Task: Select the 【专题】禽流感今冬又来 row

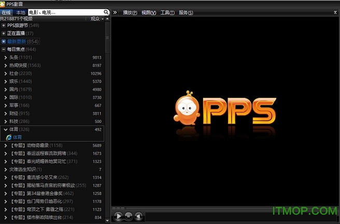Action: (x=52, y=178)
